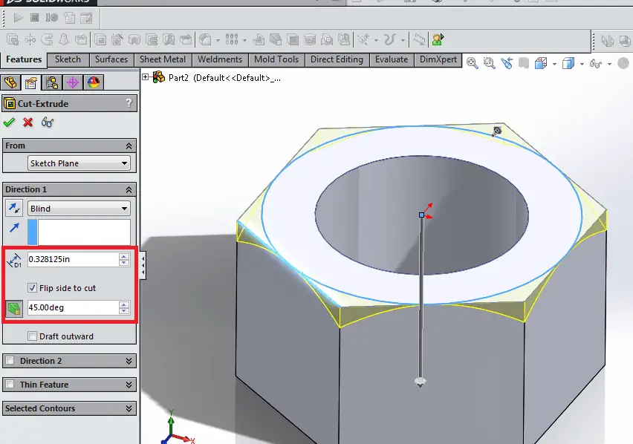Viewport: 633px width, 444px height.
Task: Uncheck the Flip side to cut option
Action: [30, 287]
